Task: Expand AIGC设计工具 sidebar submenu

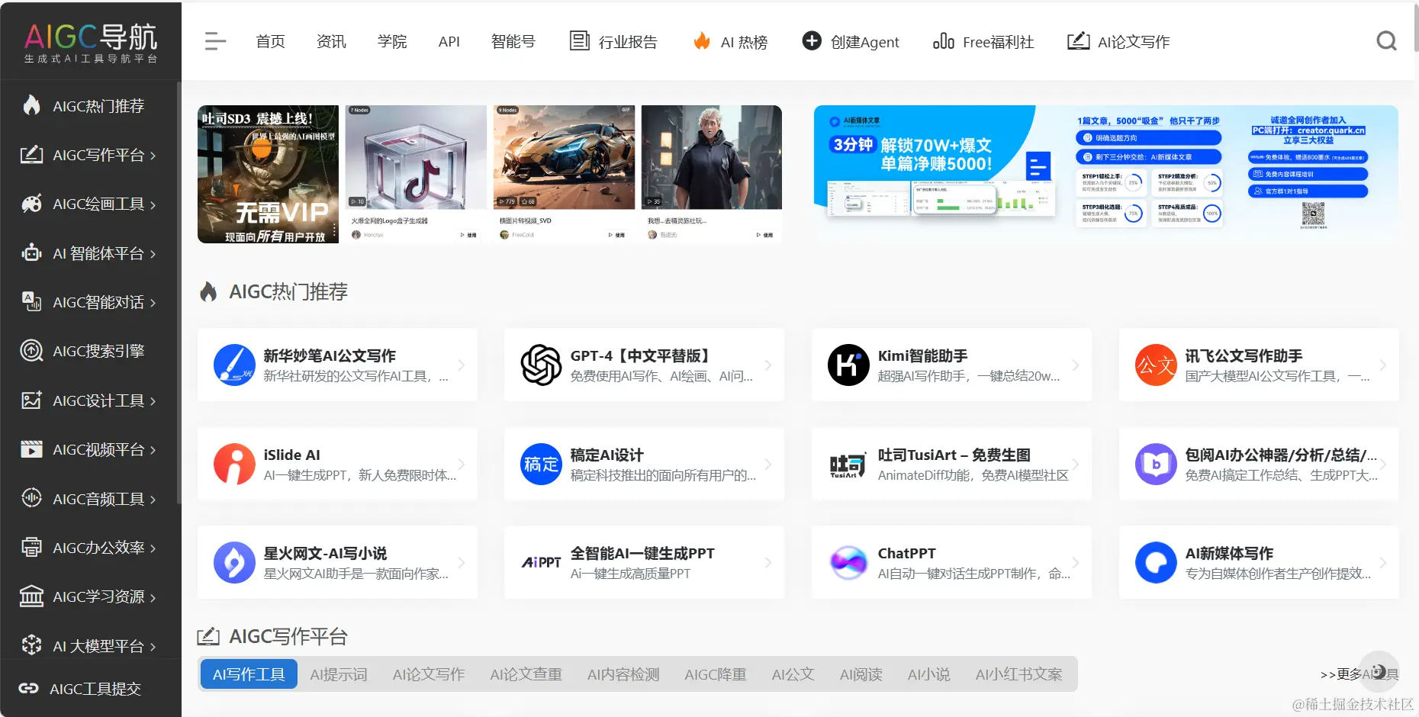Action: click(153, 401)
